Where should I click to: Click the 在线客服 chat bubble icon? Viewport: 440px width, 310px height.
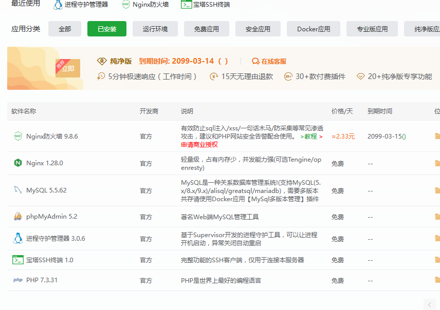255,60
